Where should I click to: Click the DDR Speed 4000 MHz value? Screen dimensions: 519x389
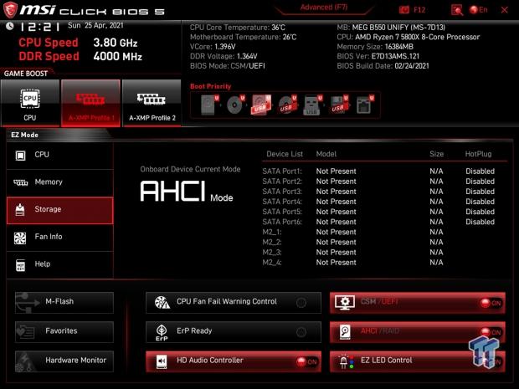point(117,56)
